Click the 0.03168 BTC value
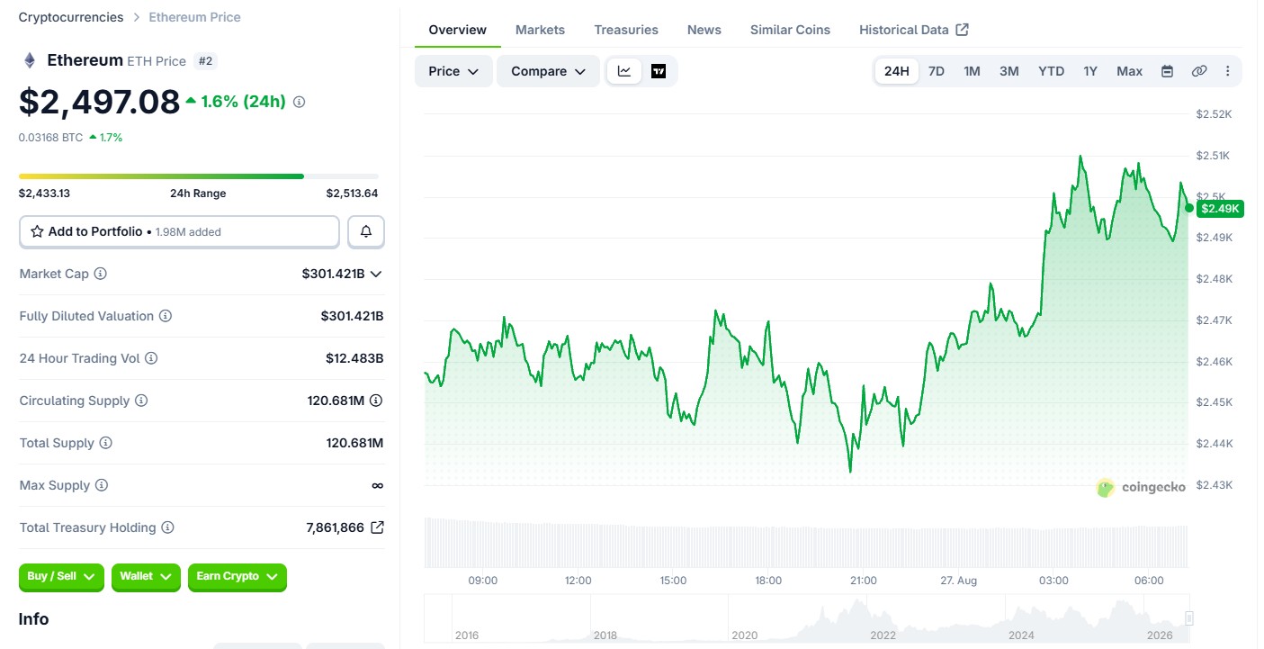The height and width of the screenshot is (649, 1264). point(50,138)
